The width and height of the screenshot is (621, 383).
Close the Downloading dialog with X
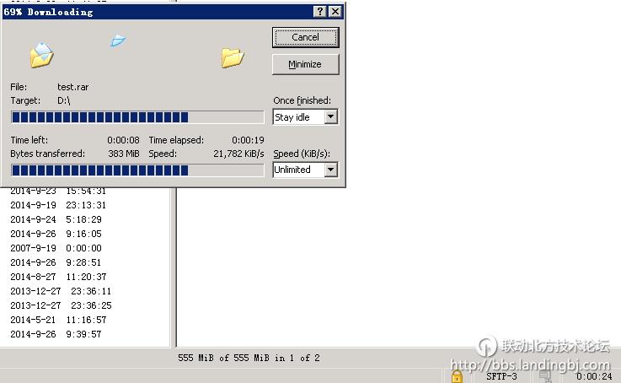coord(335,11)
